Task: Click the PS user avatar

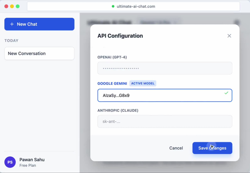Action: point(10,162)
